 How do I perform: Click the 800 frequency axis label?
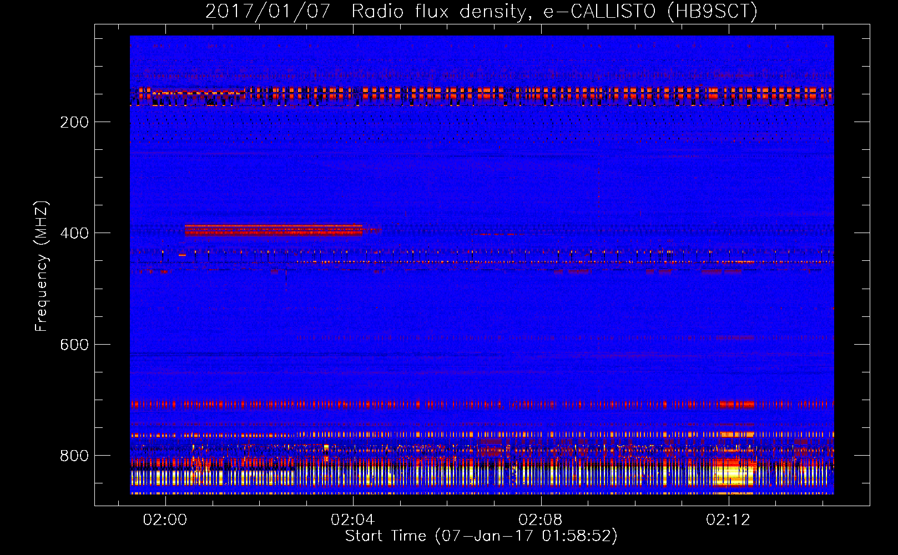(x=74, y=456)
